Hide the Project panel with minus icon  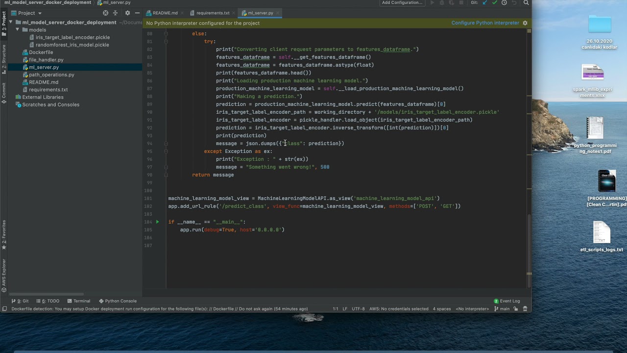coord(137,13)
